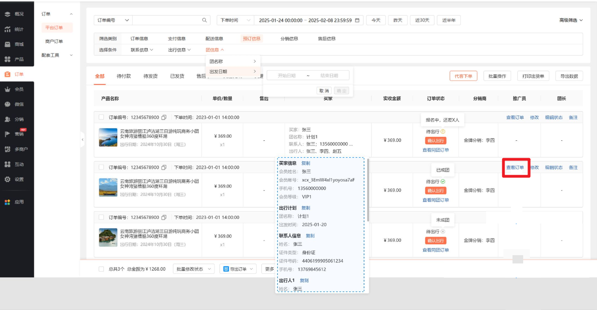Click the 开始日期 date field
This screenshot has width=597, height=310.
[287, 76]
